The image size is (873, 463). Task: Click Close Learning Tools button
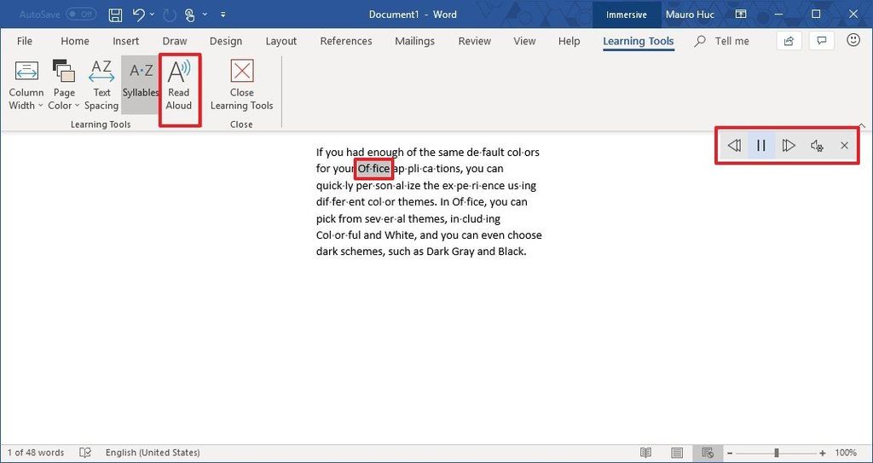click(241, 85)
